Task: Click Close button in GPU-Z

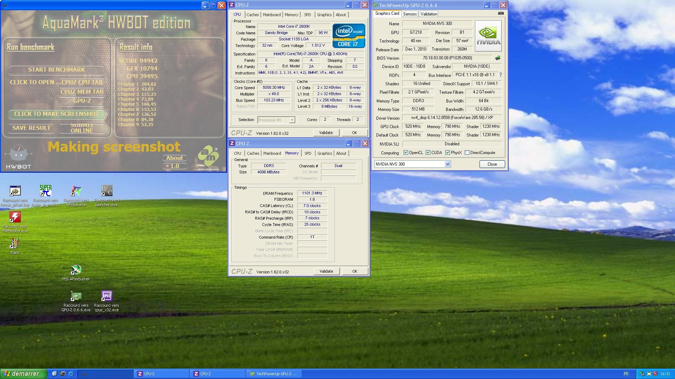Action: [x=492, y=164]
